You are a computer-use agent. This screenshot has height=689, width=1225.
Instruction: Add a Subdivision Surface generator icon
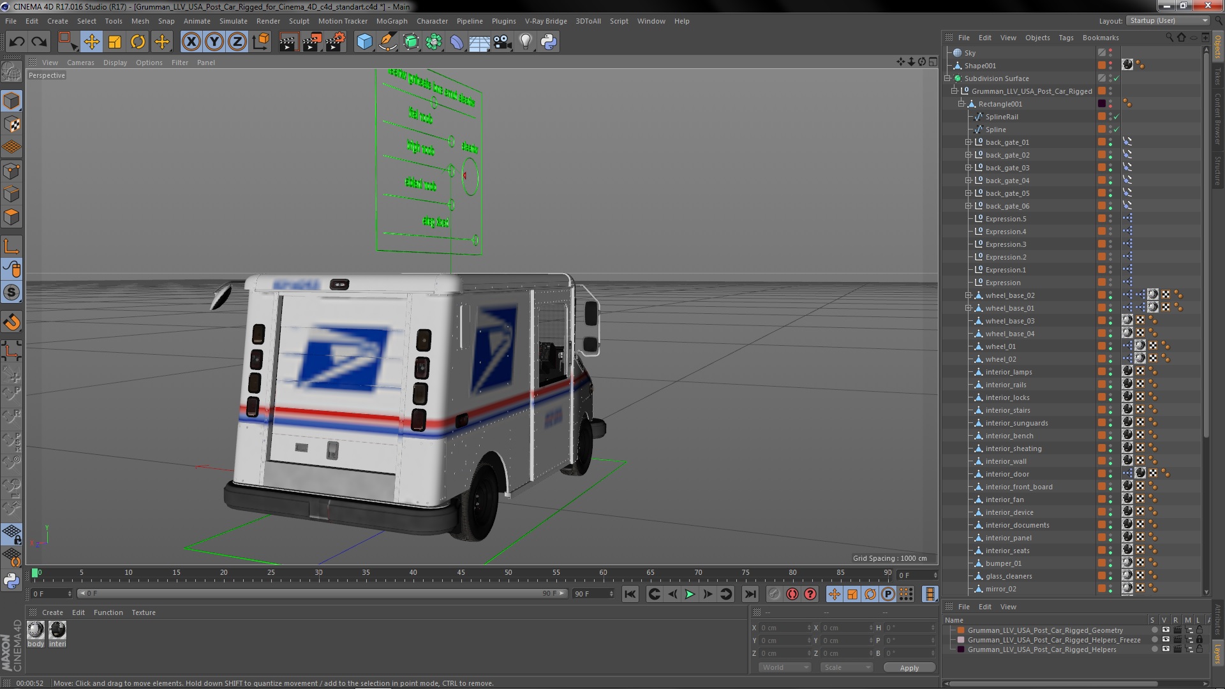[411, 42]
